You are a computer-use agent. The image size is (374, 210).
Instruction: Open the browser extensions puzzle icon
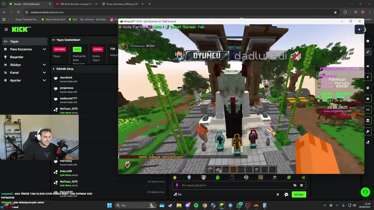coord(345,12)
